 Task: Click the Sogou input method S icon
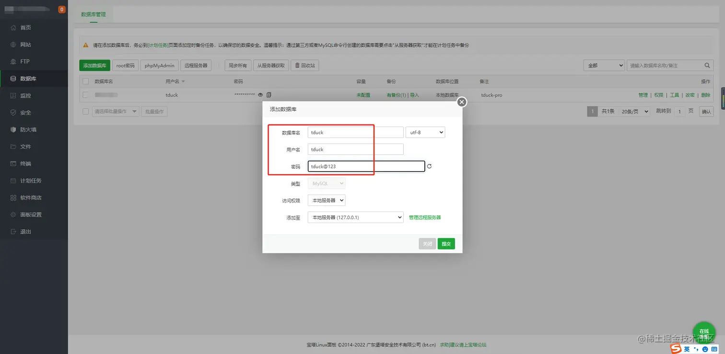[676, 349]
